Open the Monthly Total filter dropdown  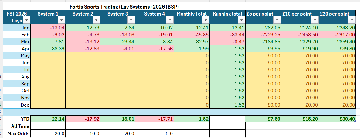(205, 20)
